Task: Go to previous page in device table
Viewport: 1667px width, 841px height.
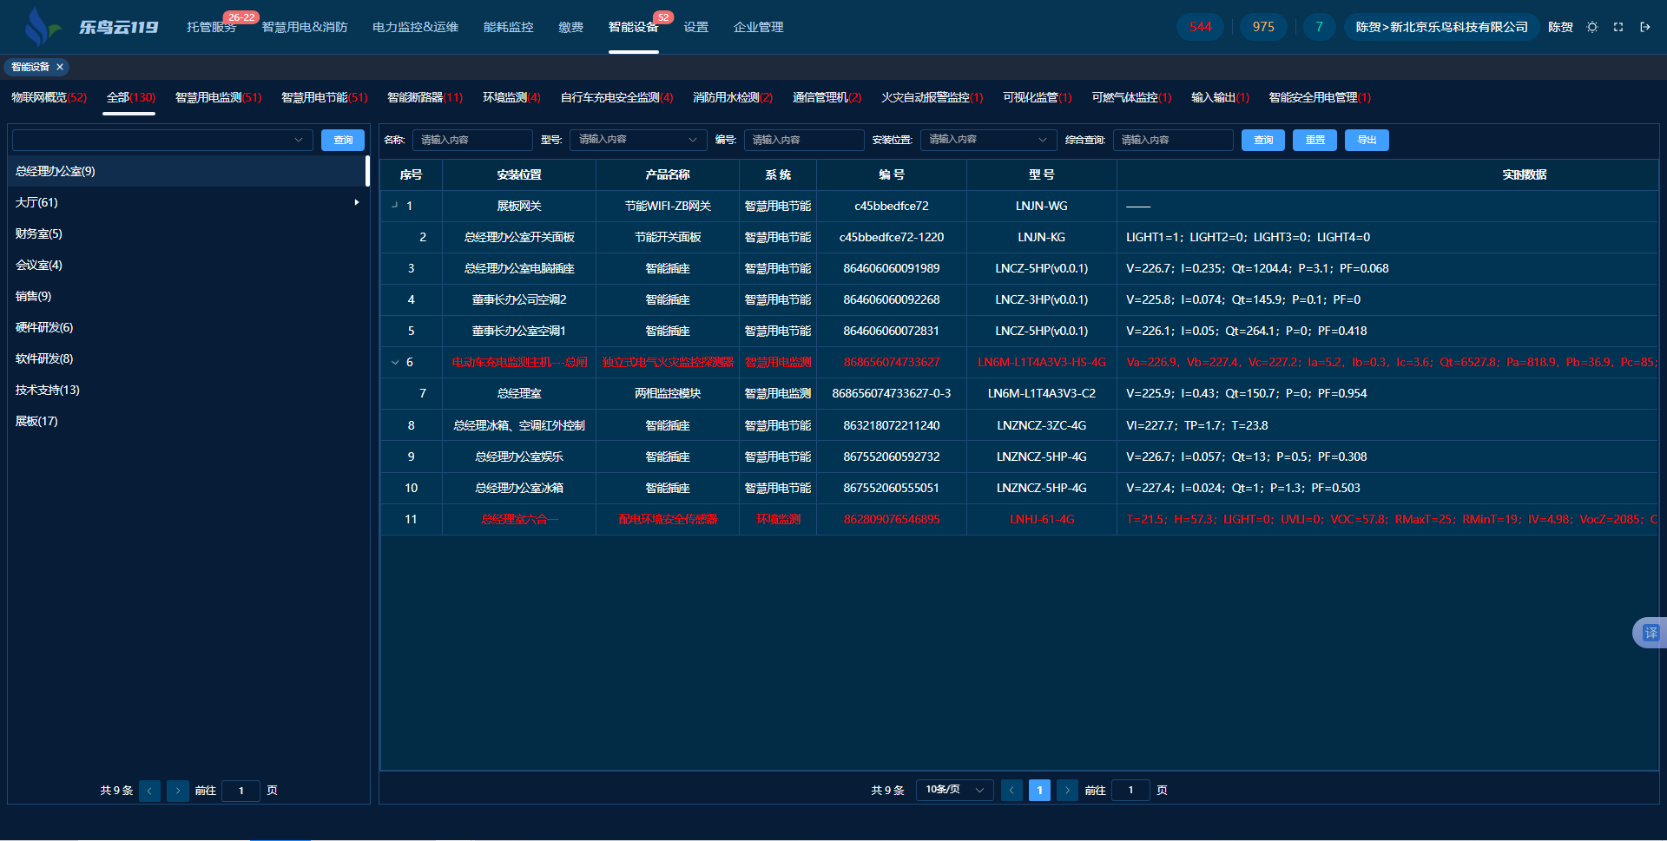Action: point(1011,790)
